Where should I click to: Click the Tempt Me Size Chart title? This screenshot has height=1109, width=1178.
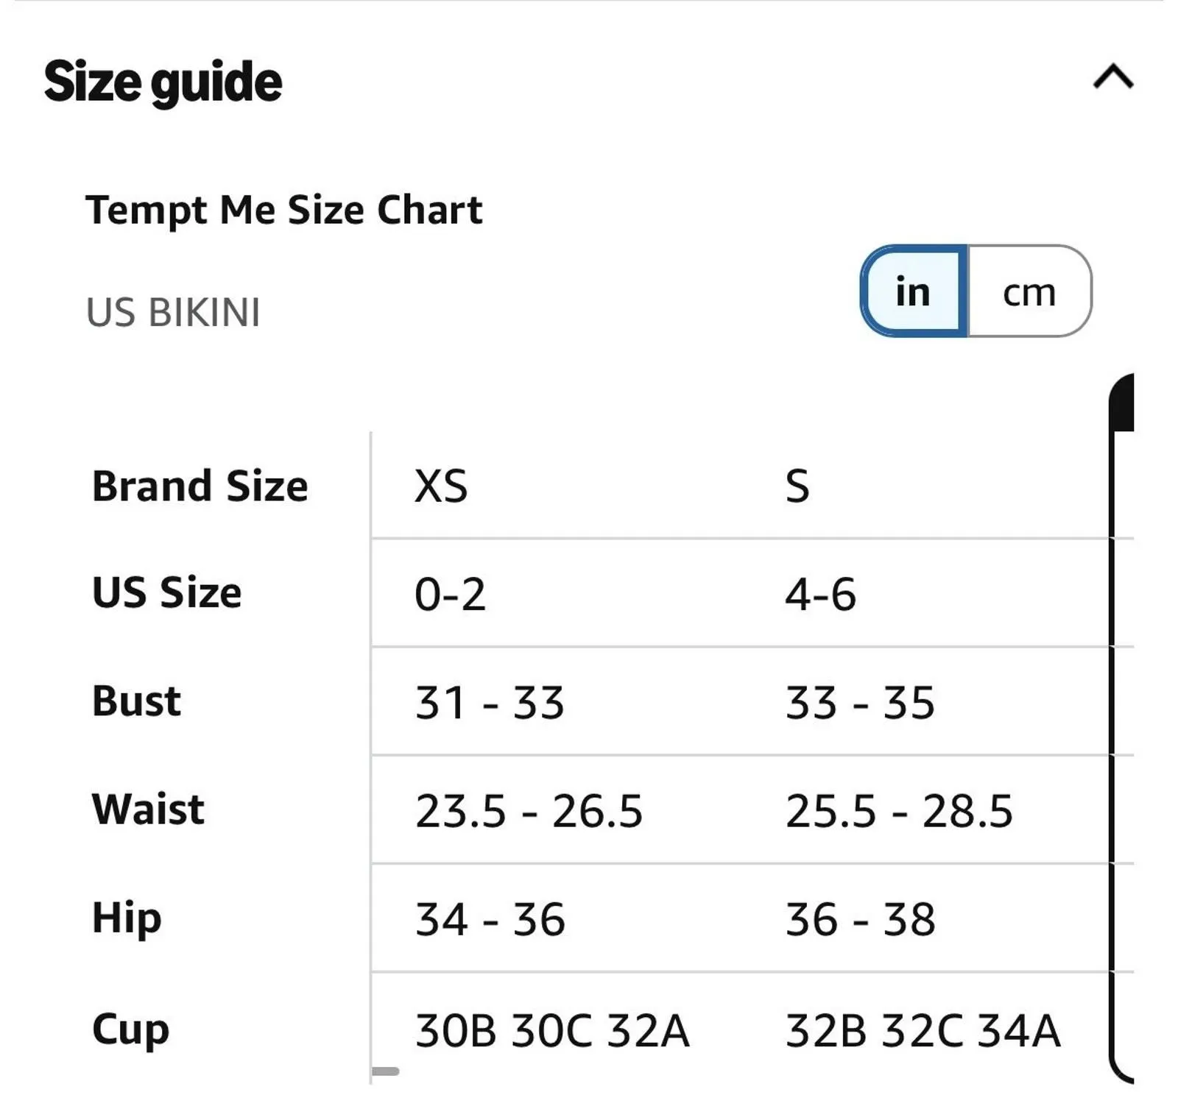click(284, 210)
